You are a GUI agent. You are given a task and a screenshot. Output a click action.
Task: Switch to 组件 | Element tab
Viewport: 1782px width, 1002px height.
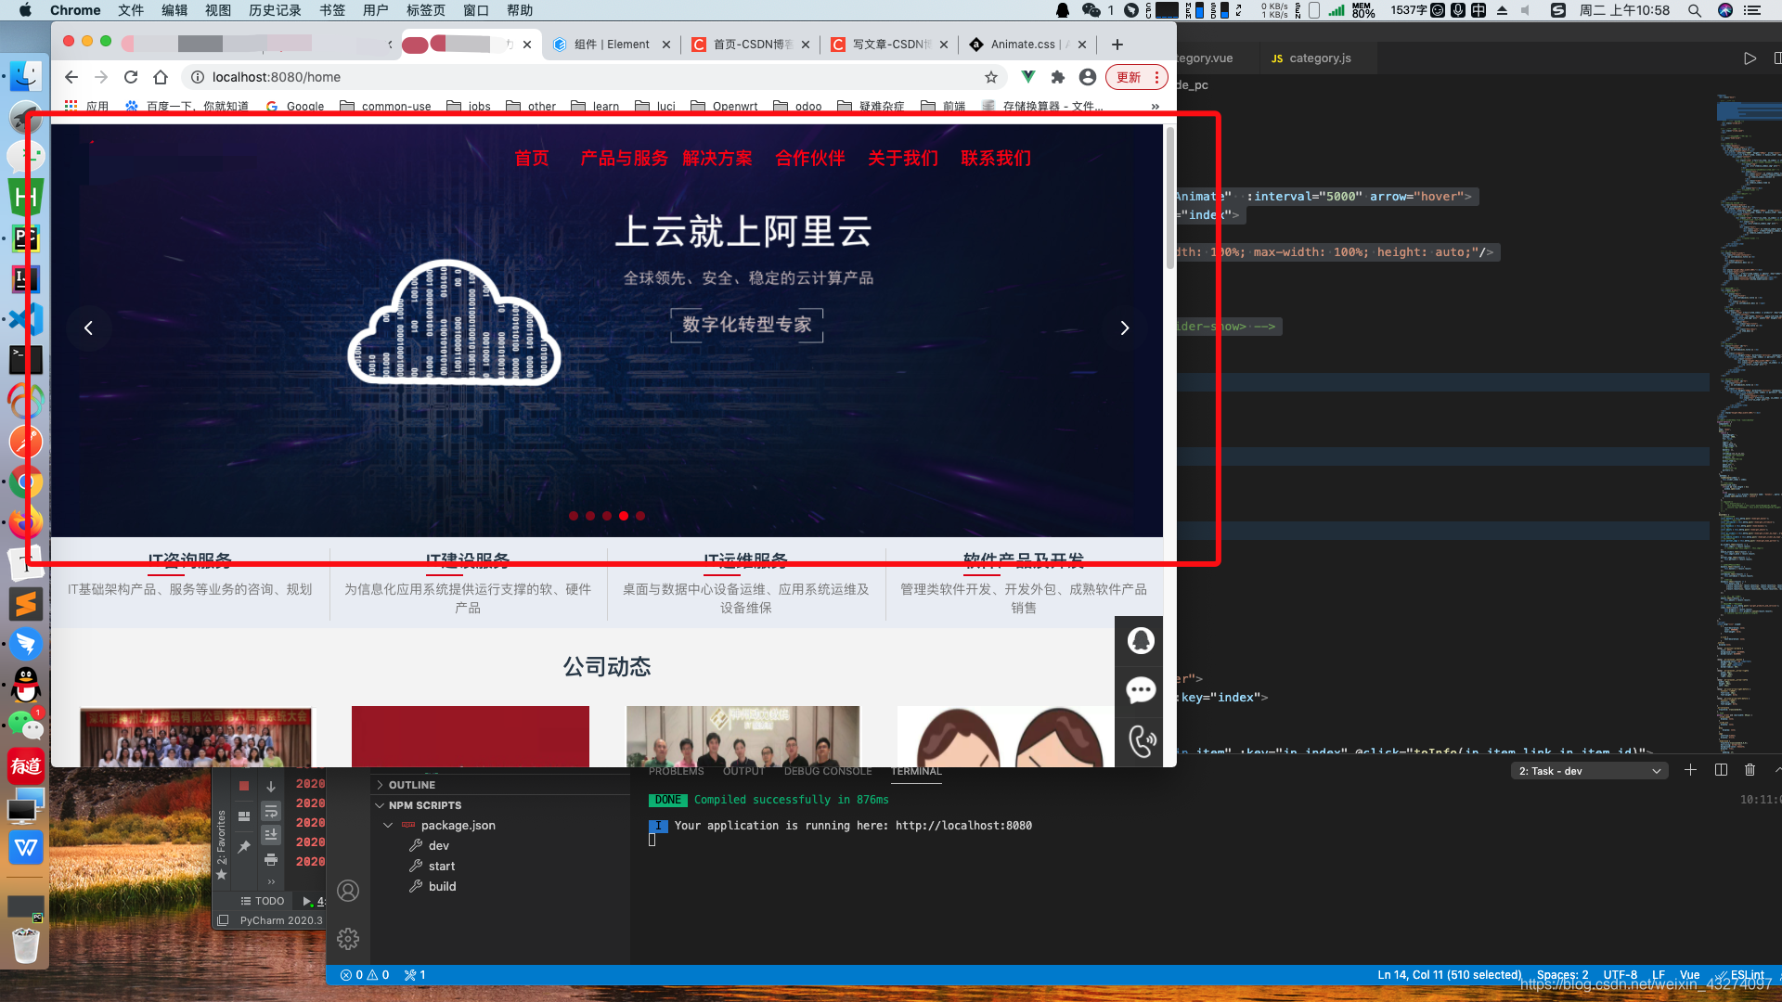611,45
